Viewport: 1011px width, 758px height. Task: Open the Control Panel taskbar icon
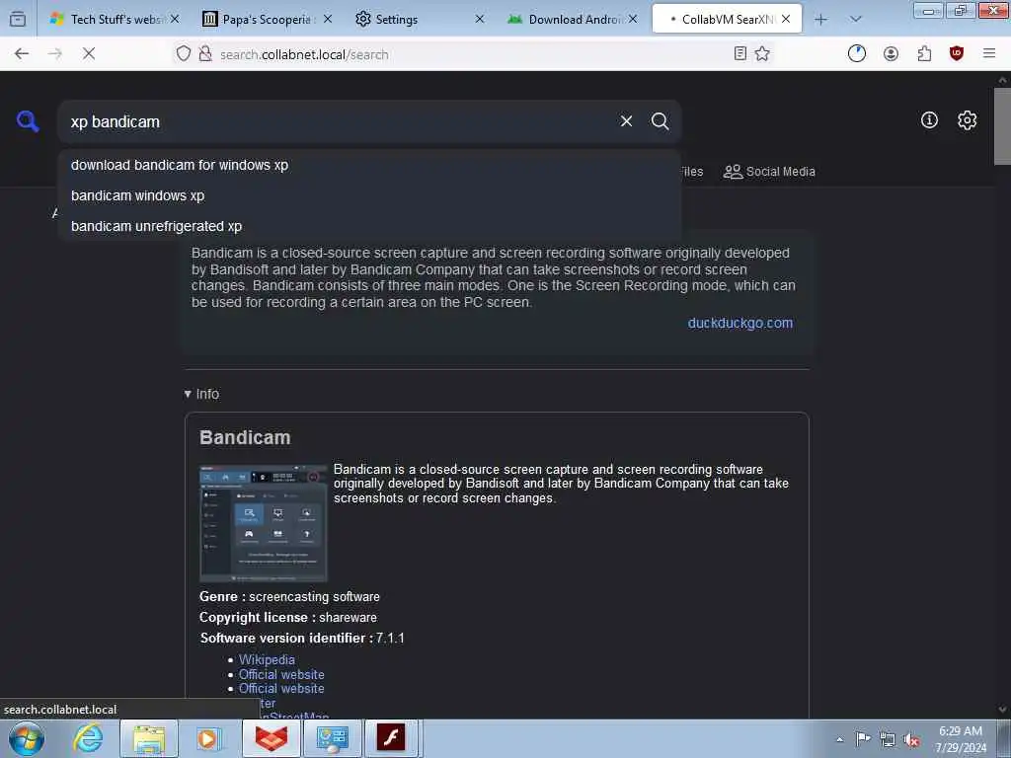coord(332,738)
